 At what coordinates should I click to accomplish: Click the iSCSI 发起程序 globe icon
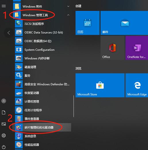pyautogui.click(x=19, y=24)
